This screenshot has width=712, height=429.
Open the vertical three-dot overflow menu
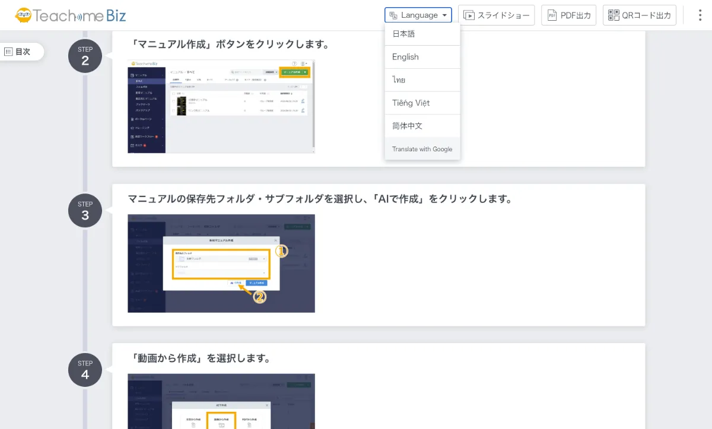click(700, 15)
